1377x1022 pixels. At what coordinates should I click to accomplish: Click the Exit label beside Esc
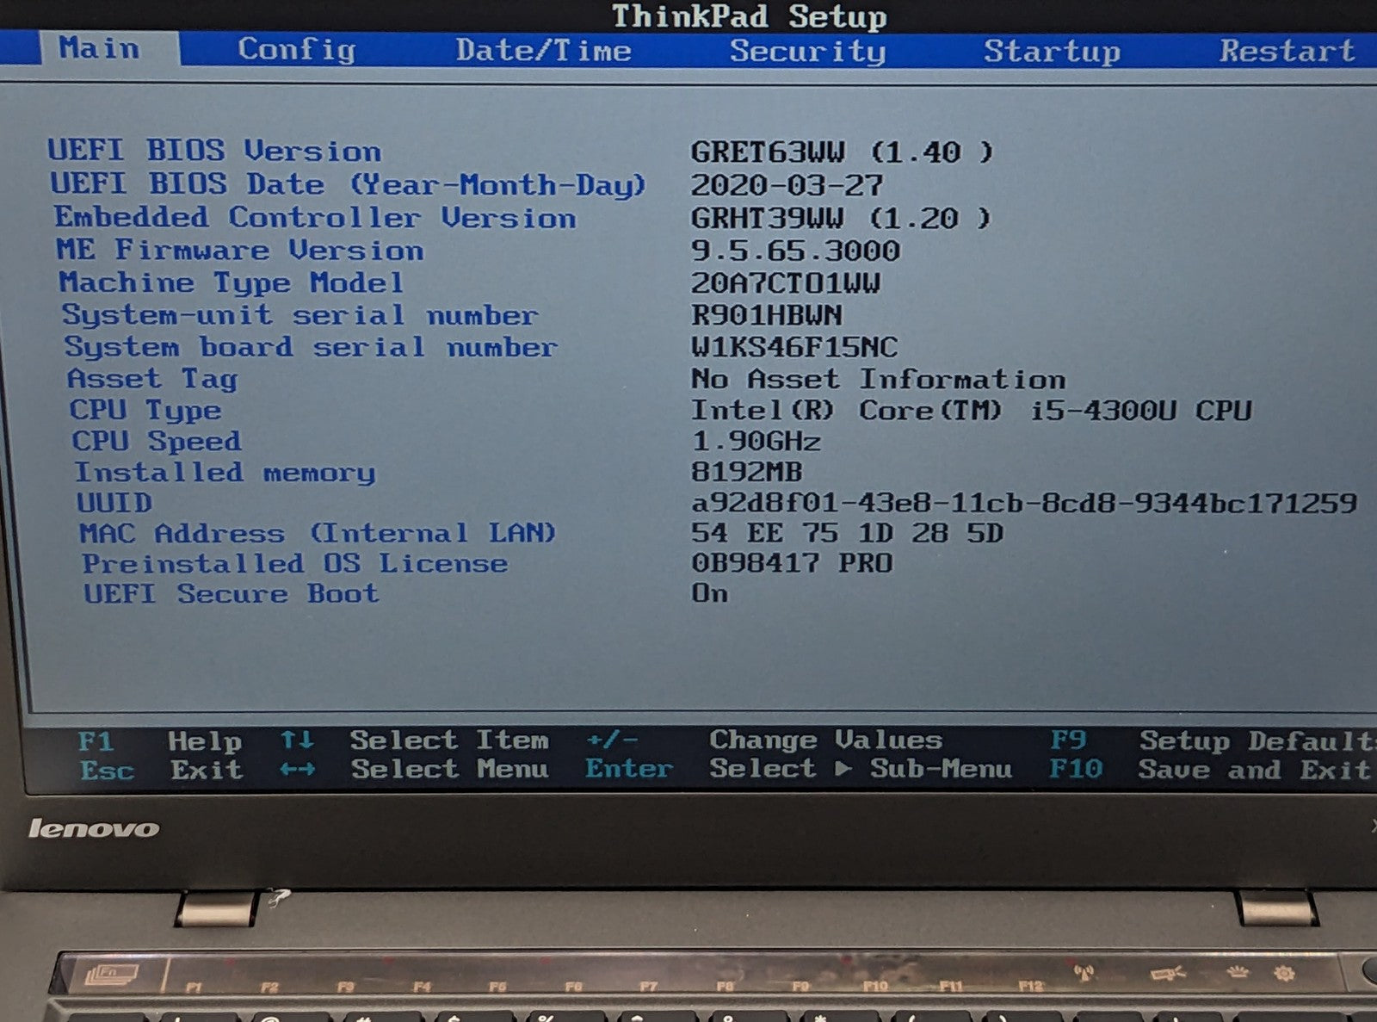207,770
